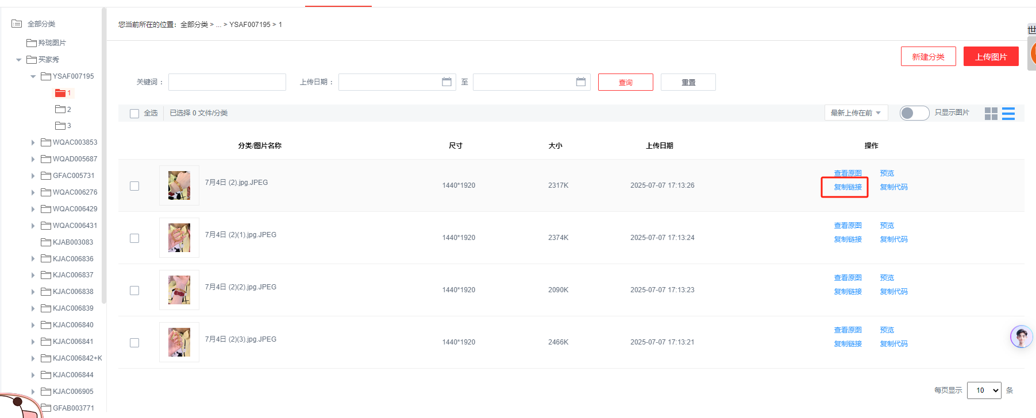Select KJAB003083 in the folder tree

tap(72, 242)
